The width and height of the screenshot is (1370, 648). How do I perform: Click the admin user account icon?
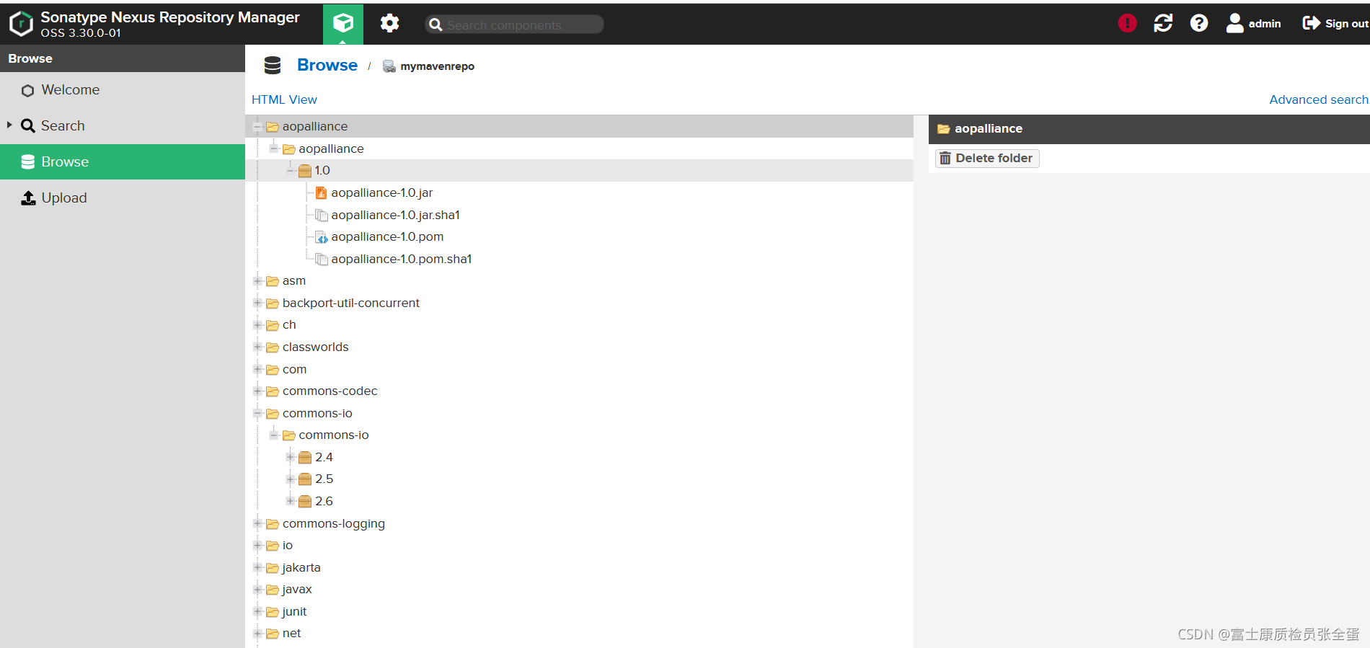(1235, 24)
